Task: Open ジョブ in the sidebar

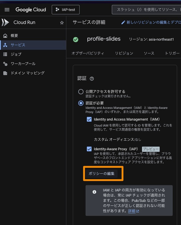Action: (33, 54)
